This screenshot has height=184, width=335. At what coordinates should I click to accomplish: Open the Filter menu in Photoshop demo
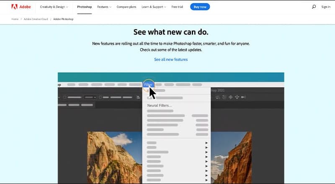(148, 84)
